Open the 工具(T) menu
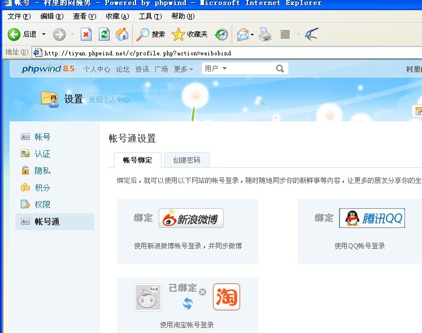 [x=150, y=16]
